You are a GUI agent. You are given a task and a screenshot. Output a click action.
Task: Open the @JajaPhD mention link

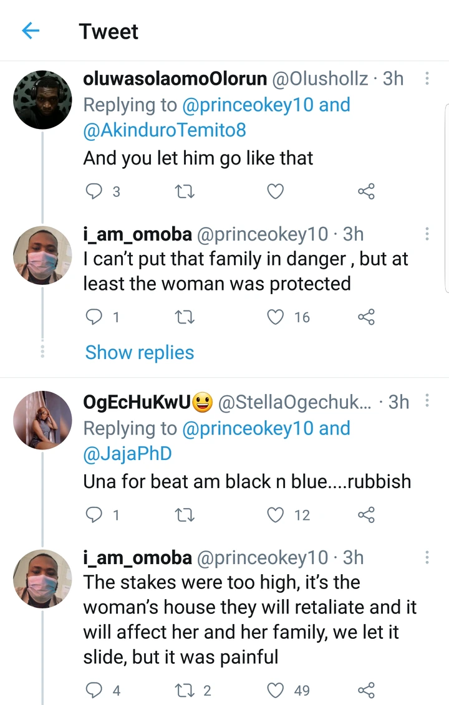click(x=127, y=454)
